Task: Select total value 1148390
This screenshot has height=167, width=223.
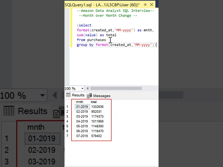Action: pos(98,126)
